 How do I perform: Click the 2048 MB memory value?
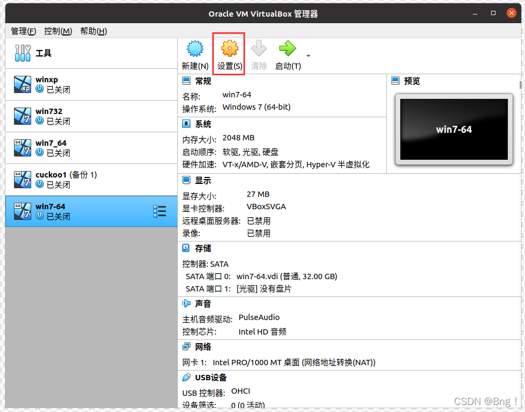pos(239,138)
